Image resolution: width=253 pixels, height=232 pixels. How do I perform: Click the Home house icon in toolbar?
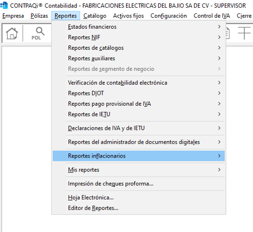point(12,33)
